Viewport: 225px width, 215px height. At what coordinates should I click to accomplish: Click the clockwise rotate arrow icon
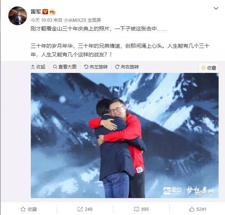coord(117,67)
